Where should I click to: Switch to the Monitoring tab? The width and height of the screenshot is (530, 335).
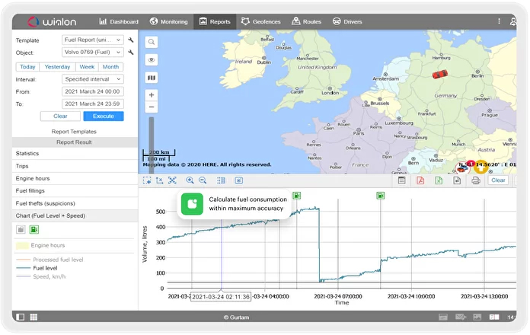pyautogui.click(x=168, y=21)
